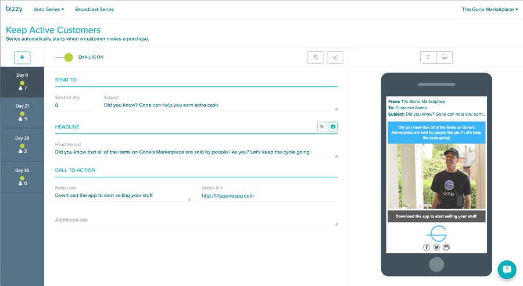The image size is (523, 286).
Task: Click the Day 0 recipients person icon
Action: [x=20, y=88]
